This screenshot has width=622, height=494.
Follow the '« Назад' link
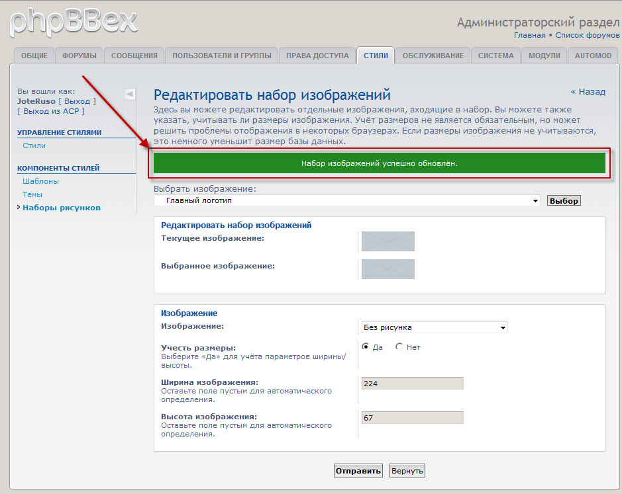[588, 92]
